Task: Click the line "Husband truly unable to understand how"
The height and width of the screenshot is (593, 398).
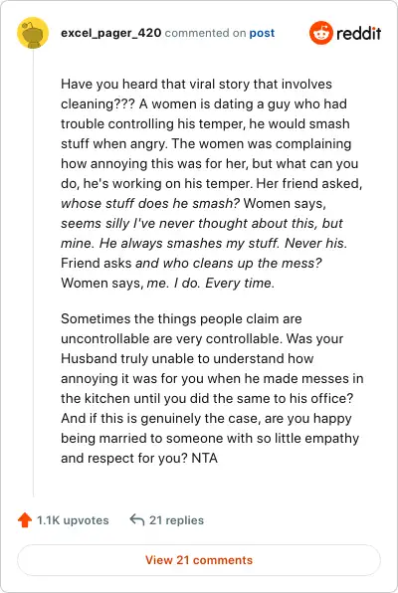Action: [x=187, y=358]
